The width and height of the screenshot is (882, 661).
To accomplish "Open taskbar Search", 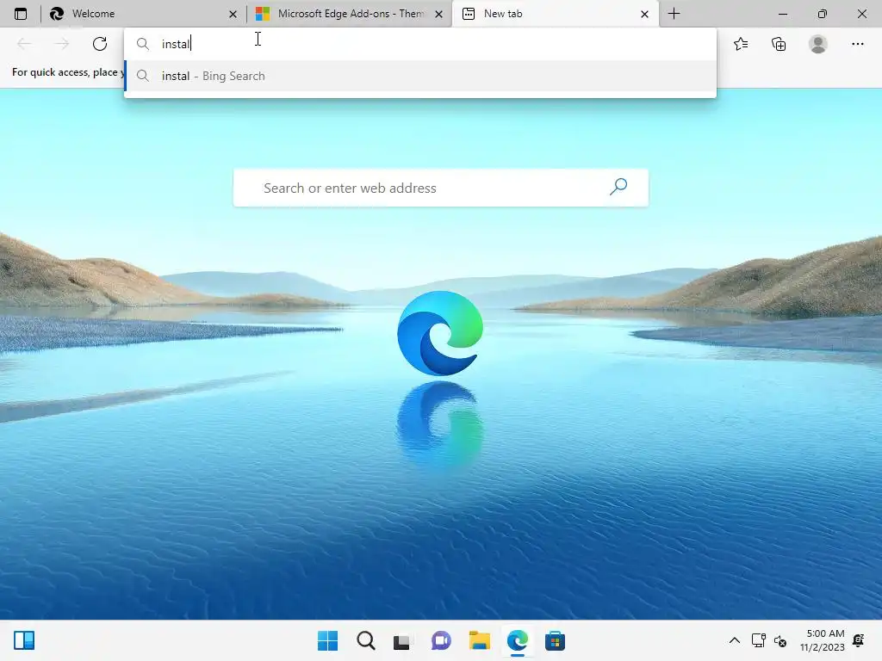I will click(x=365, y=640).
